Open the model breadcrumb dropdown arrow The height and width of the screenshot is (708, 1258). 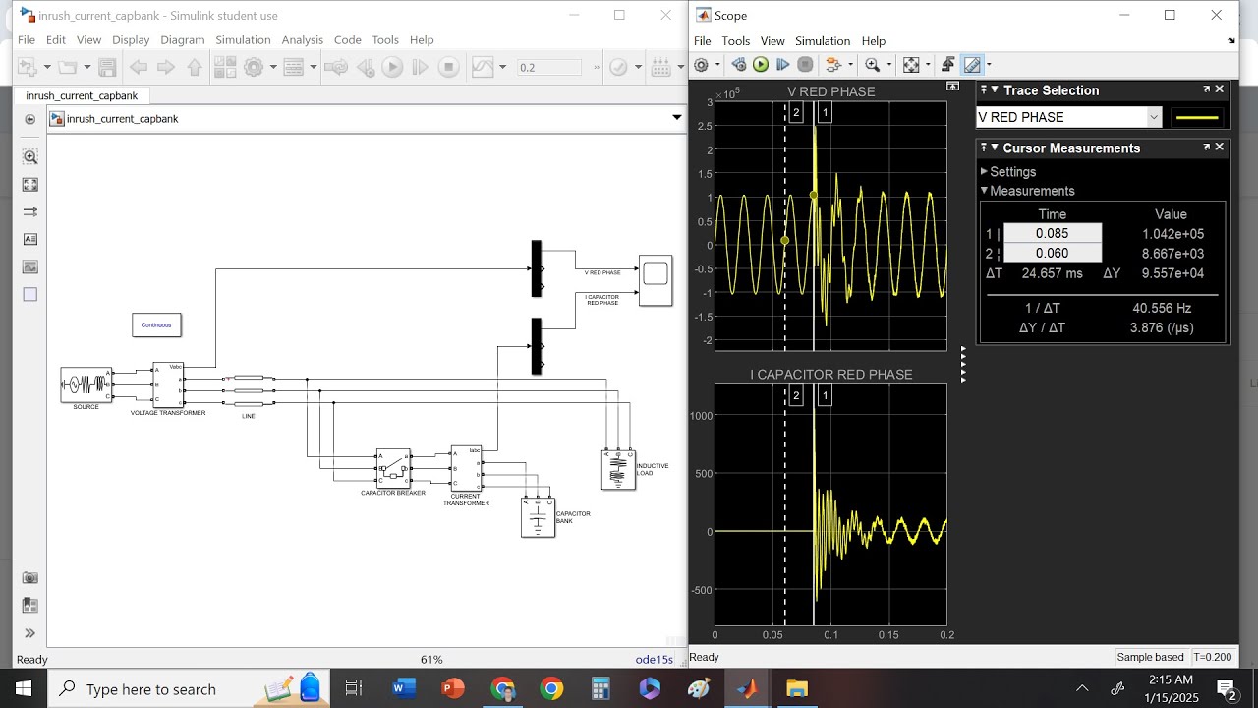point(676,118)
